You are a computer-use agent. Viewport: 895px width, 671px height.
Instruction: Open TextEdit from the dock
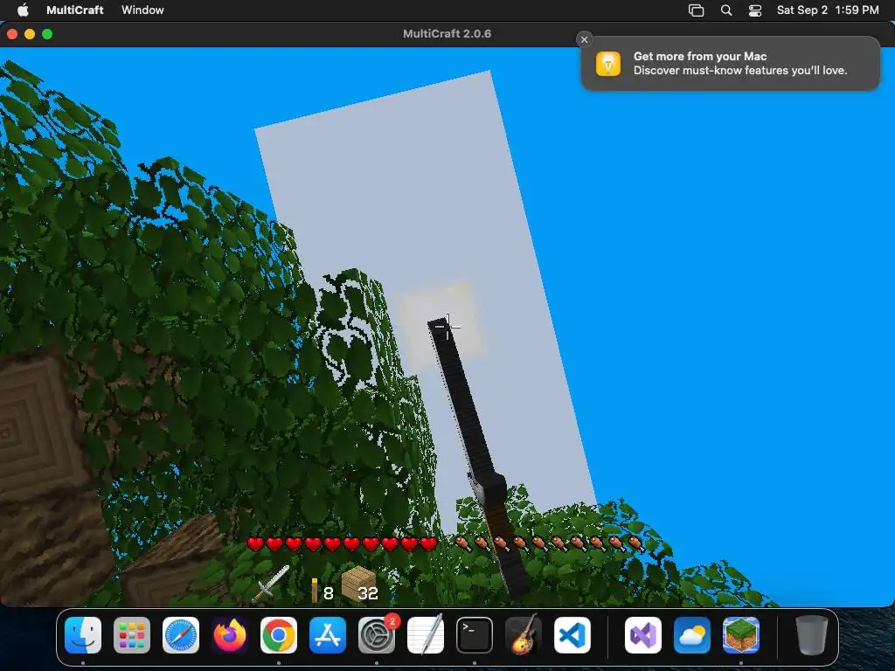(x=426, y=635)
